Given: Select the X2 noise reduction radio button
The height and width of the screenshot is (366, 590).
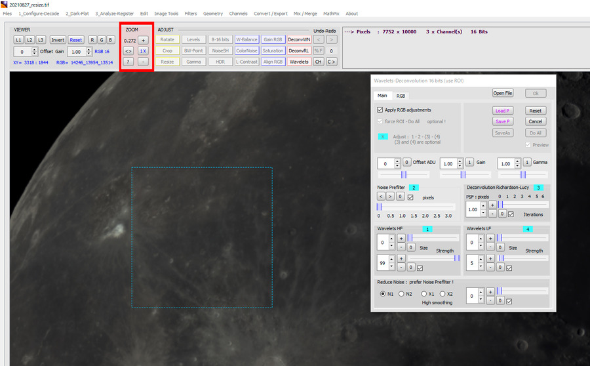Looking at the screenshot, I should click(x=442, y=294).
